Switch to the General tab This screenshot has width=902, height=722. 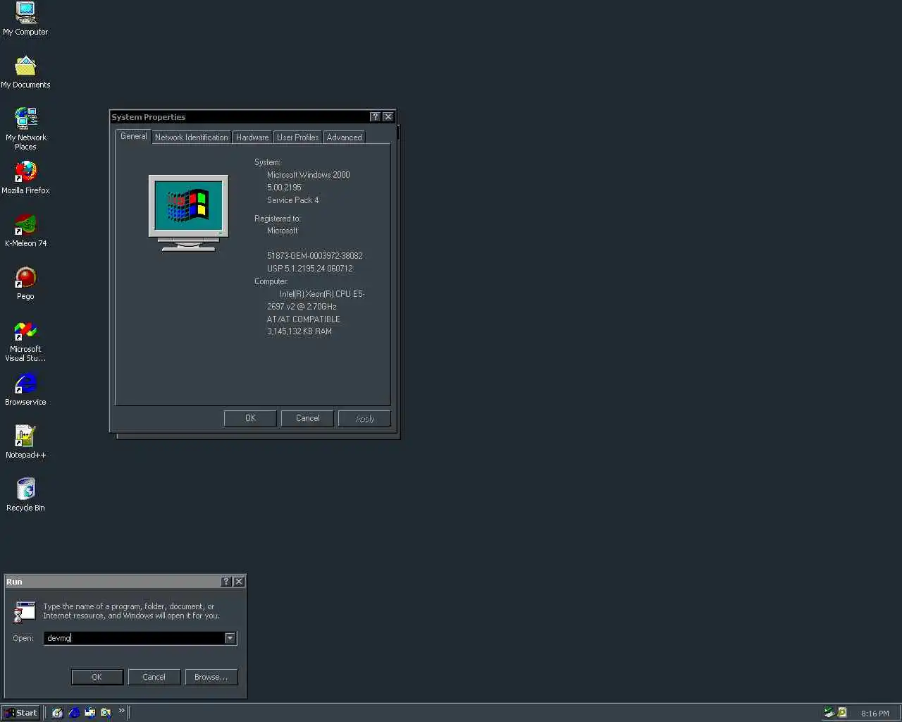click(x=133, y=136)
